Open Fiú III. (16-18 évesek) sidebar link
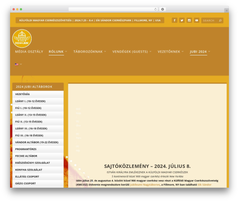Image resolution: width=239 pixels, height=202 pixels. point(38,136)
